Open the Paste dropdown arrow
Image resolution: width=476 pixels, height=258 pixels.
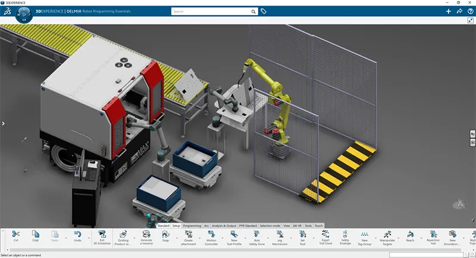[66, 238]
